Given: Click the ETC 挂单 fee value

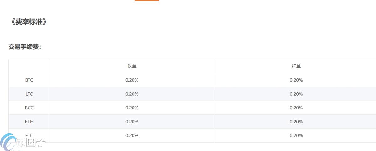Looking at the screenshot, I should (x=296, y=135).
